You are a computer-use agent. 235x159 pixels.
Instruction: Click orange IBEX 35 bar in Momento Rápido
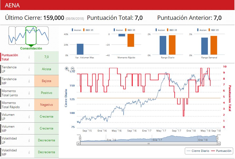[131, 40]
